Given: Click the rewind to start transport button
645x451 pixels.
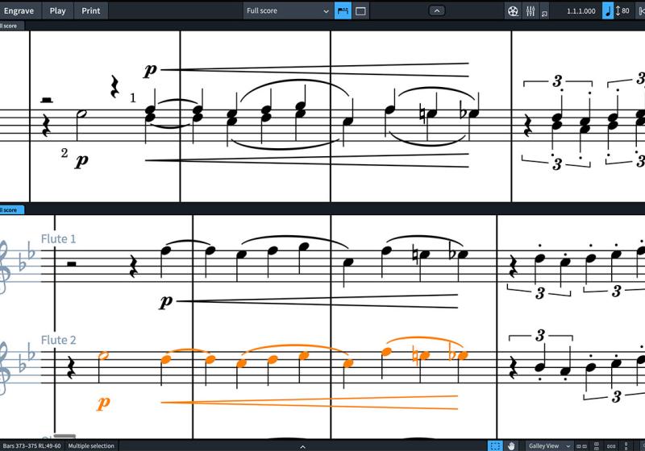Looking at the screenshot, I should pos(641,10).
